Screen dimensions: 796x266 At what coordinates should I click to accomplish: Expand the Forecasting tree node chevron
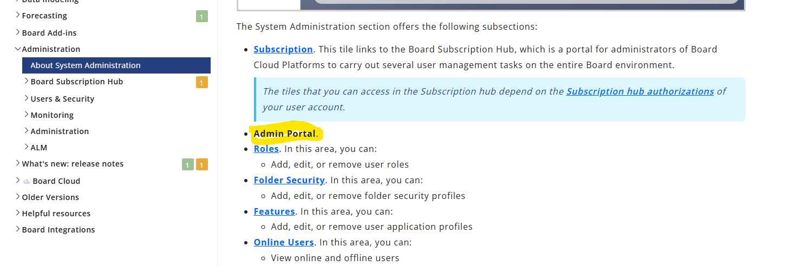click(18, 15)
